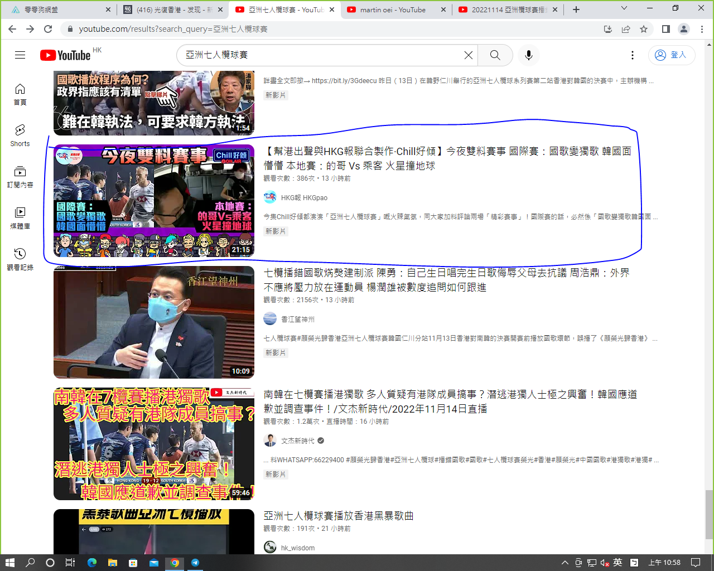Viewport: 714px width, 571px height.
Task: Click the 登入 sign-in button
Action: click(672, 55)
